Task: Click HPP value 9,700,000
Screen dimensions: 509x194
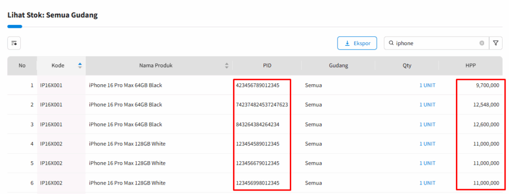Action: (488, 85)
